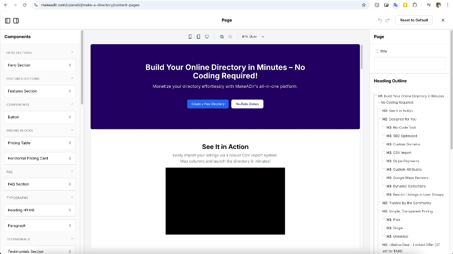453x254 pixels.
Task: Grab drag handle of Hero Section
Action: (x=70, y=65)
